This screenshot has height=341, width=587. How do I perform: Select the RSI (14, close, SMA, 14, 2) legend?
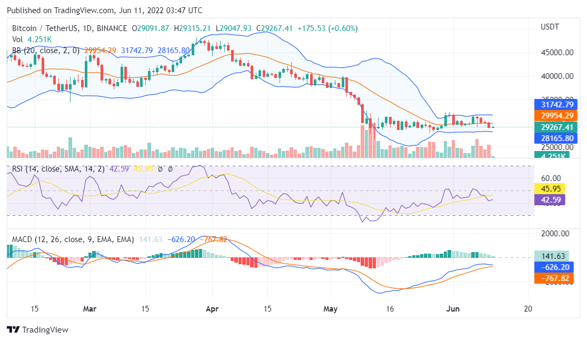[59, 169]
